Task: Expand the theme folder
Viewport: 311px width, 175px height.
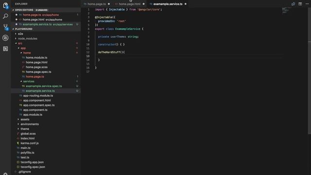Action: 25,129
